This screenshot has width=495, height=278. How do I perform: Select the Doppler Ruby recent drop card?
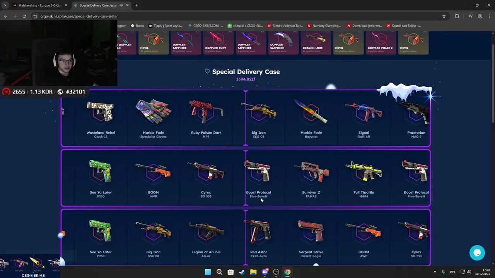pos(219,42)
